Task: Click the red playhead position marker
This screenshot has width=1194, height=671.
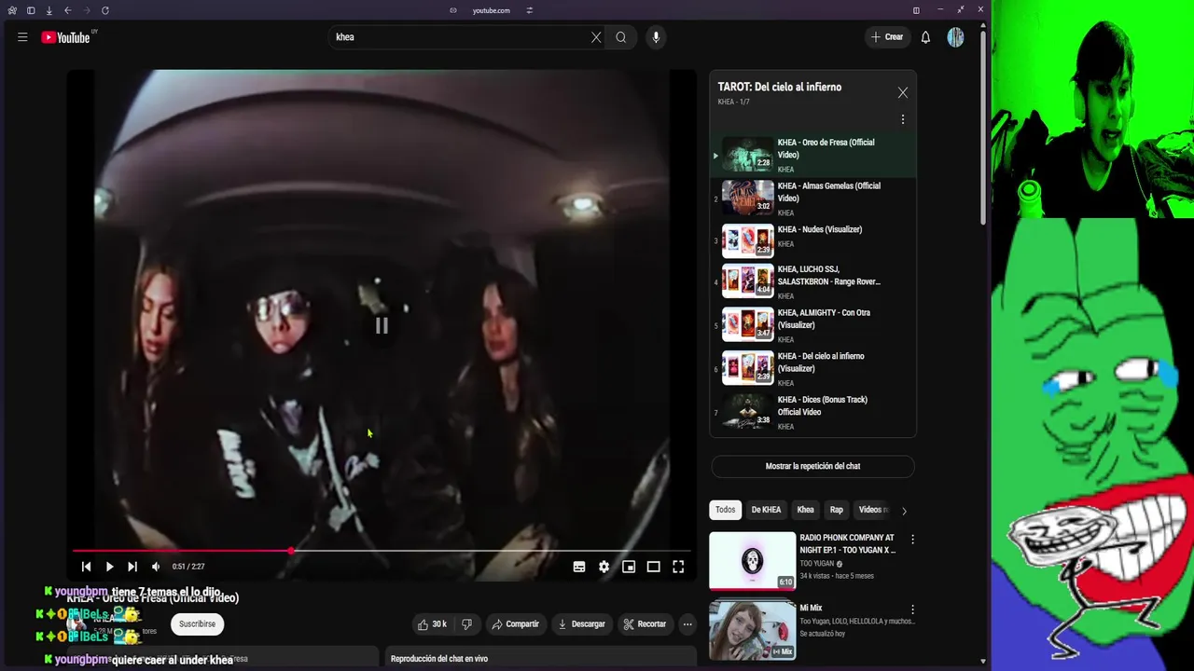Action: tap(291, 551)
